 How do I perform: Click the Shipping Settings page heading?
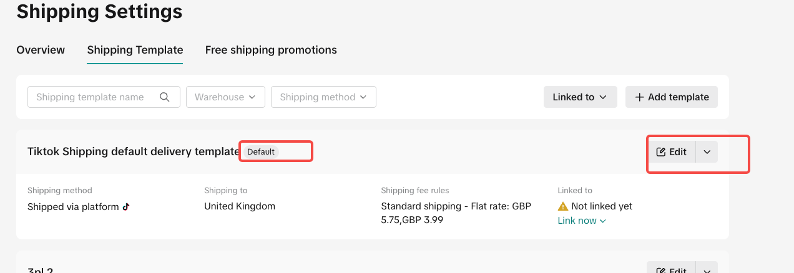coord(99,11)
